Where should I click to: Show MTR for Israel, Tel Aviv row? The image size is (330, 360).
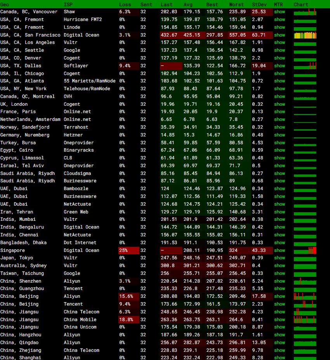[280, 166]
